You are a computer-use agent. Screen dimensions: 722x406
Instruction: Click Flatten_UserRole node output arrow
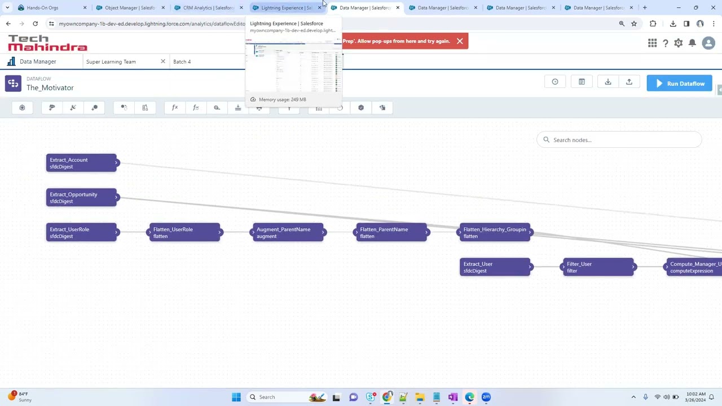pyautogui.click(x=219, y=232)
